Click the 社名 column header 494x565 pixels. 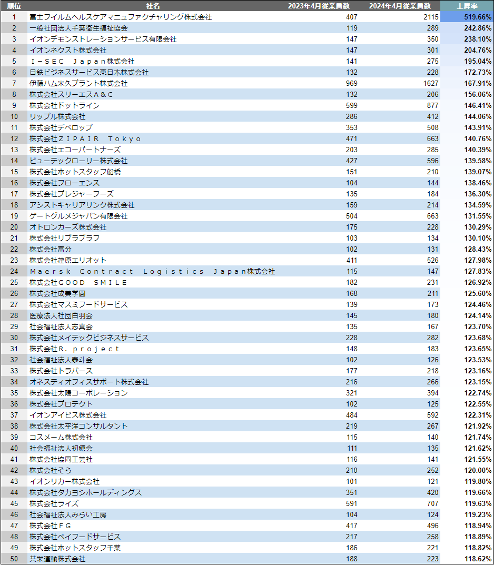click(x=153, y=6)
